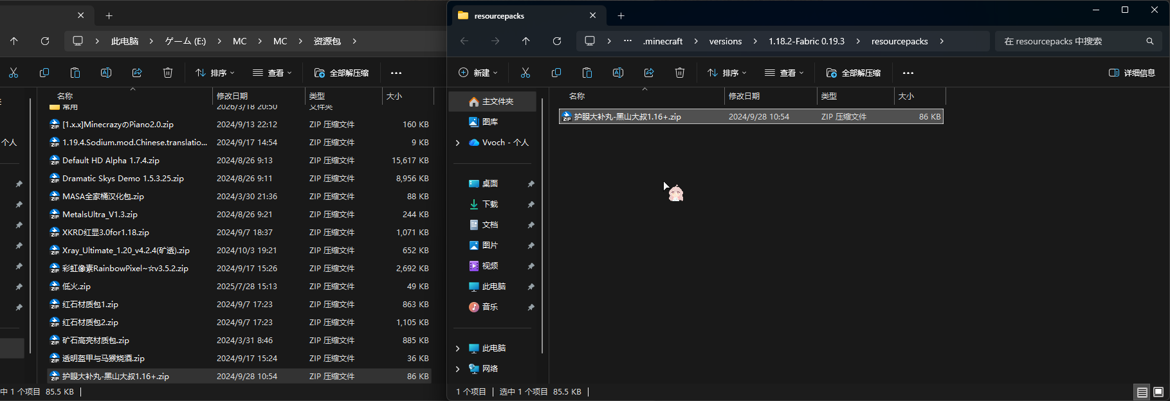The width and height of the screenshot is (1170, 401).
Task: Open 查看 dropdown in resourcepacks window
Action: tap(784, 73)
